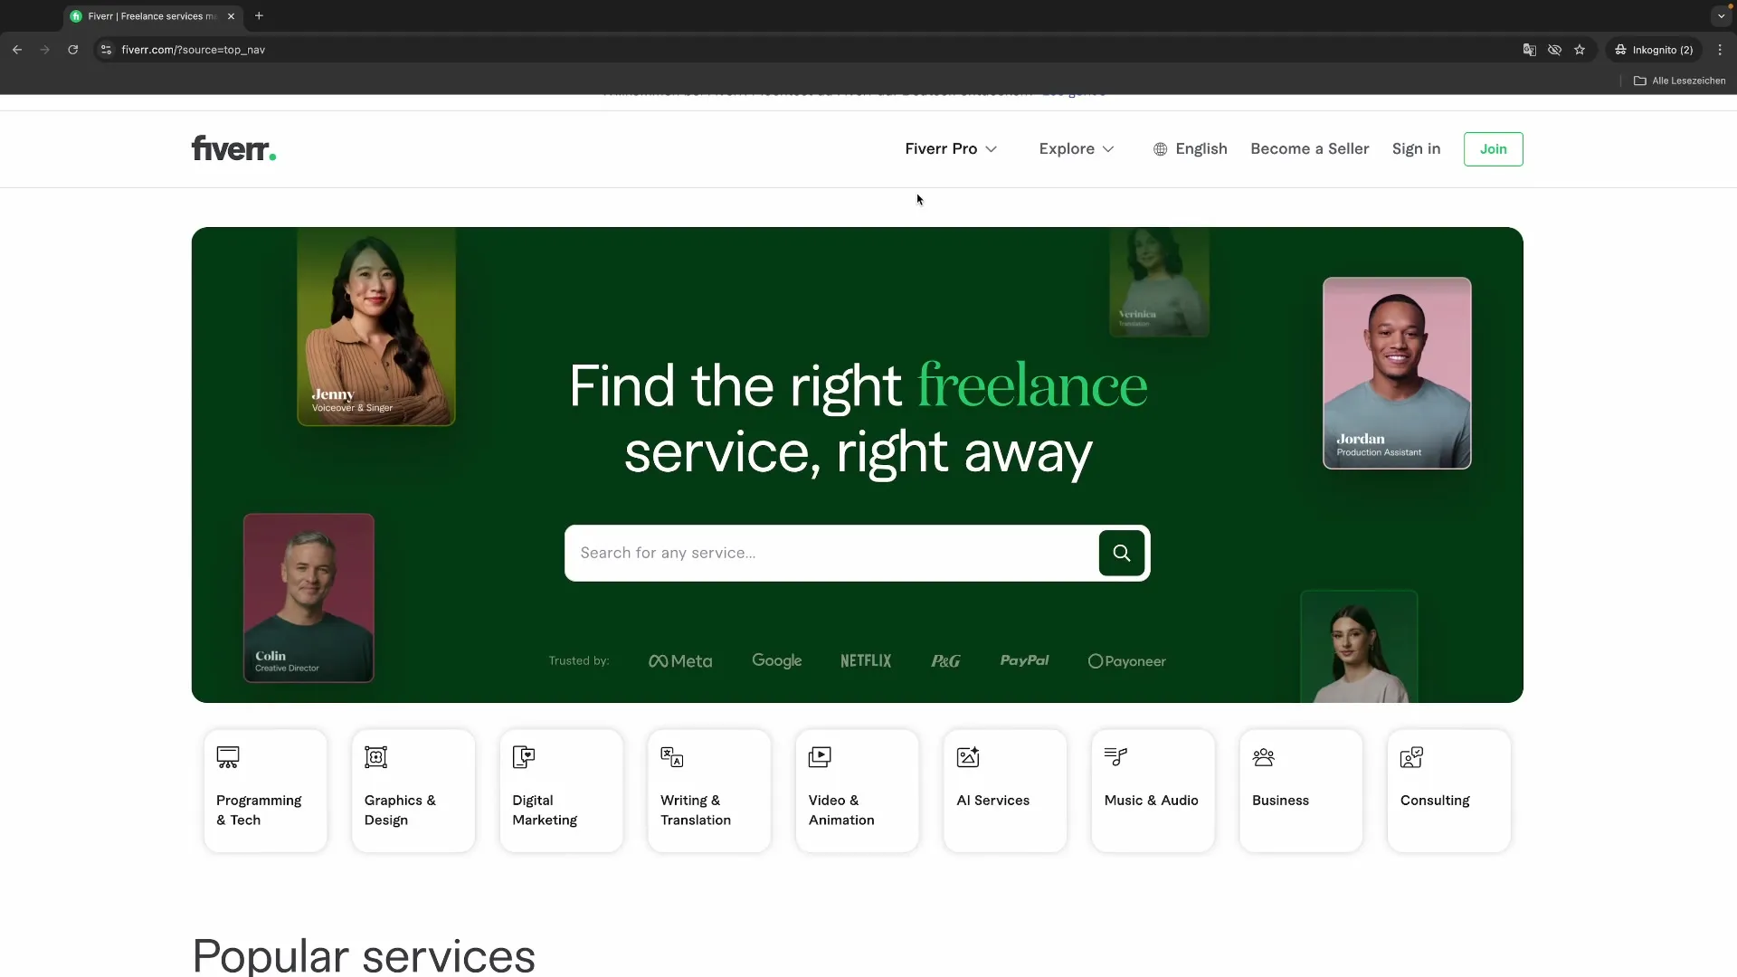Open the Business category card
The height and width of the screenshot is (977, 1737).
point(1300,791)
